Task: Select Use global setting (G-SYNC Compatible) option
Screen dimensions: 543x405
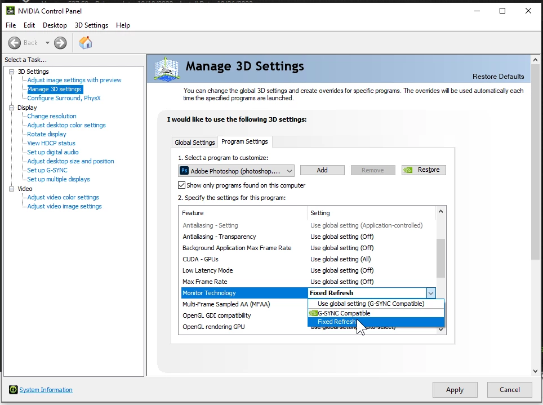Action: tap(376, 304)
